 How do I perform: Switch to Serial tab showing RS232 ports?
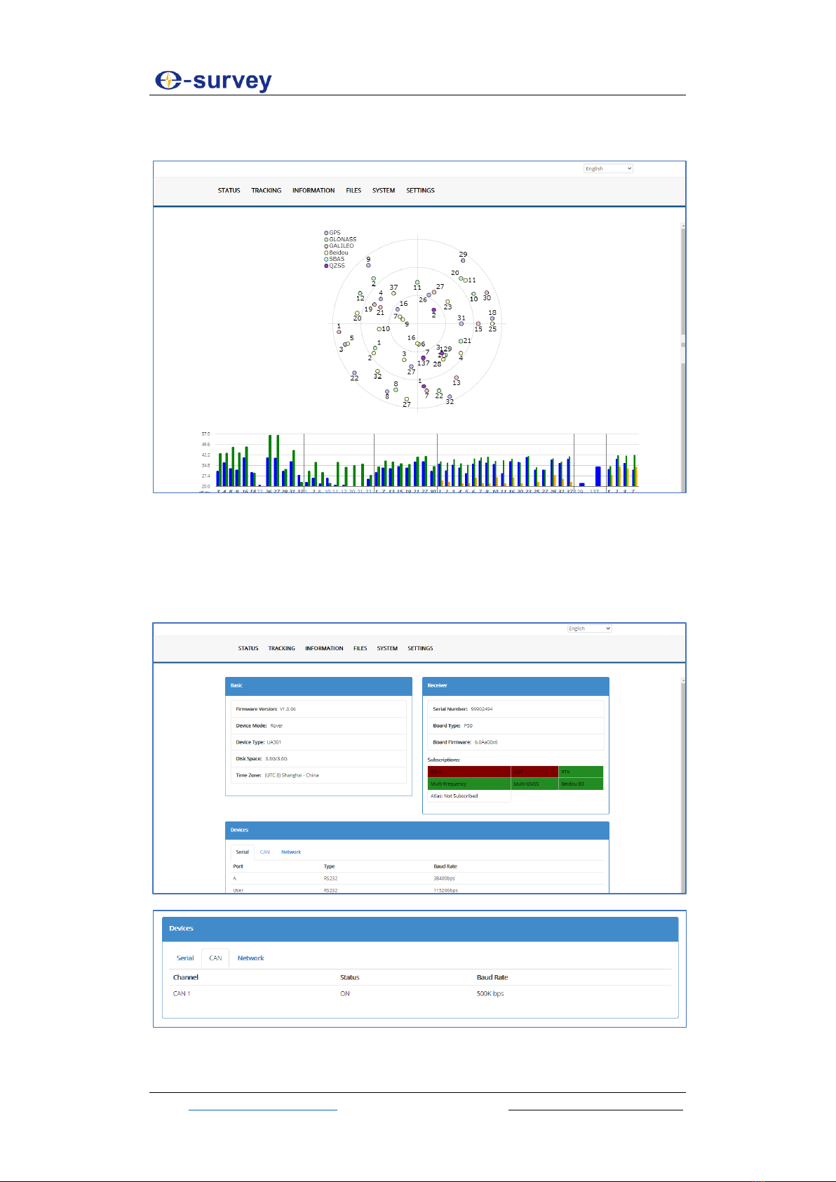click(x=242, y=852)
